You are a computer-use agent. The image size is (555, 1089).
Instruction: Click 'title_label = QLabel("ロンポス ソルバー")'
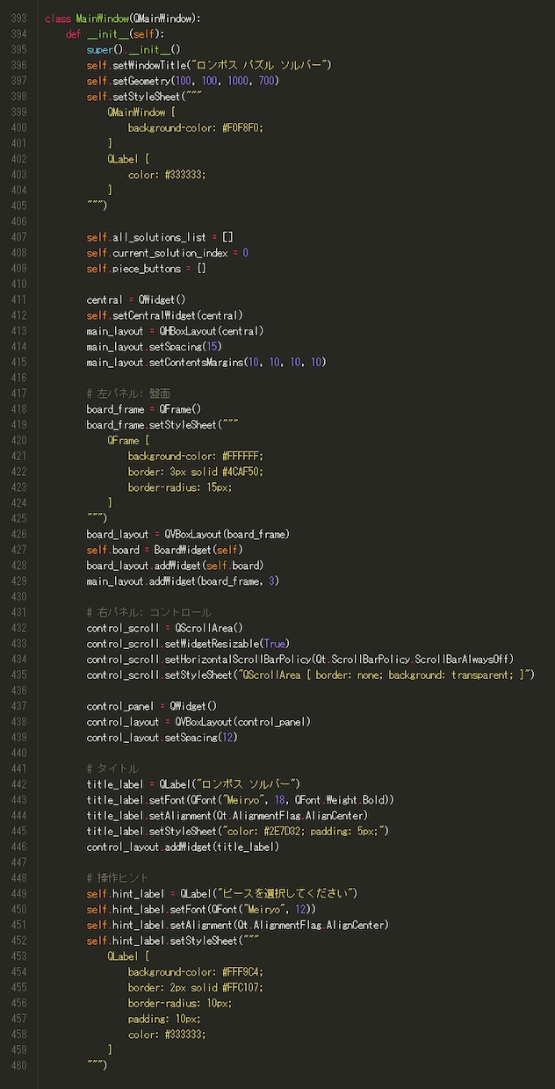point(193,784)
